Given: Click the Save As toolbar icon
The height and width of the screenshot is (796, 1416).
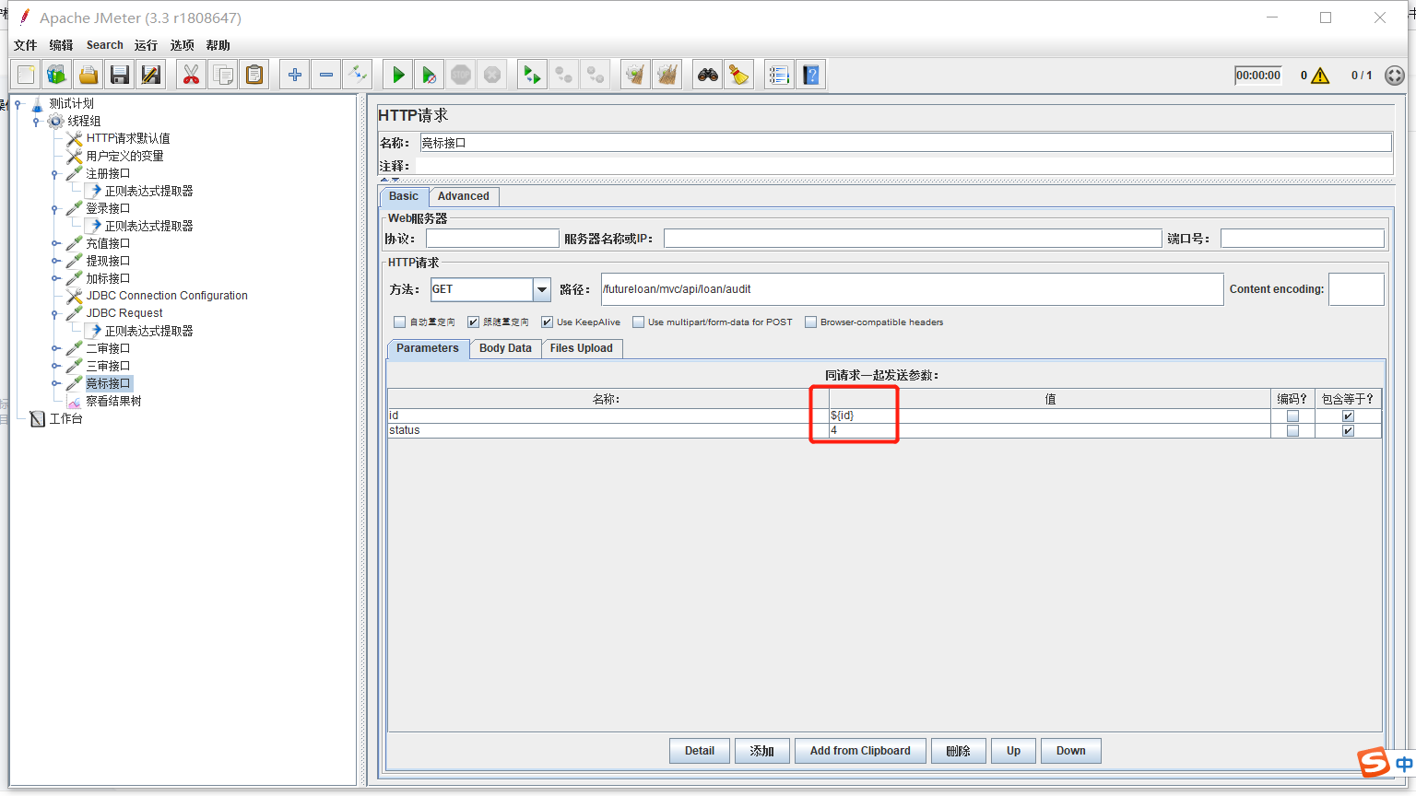Looking at the screenshot, I should 151,75.
